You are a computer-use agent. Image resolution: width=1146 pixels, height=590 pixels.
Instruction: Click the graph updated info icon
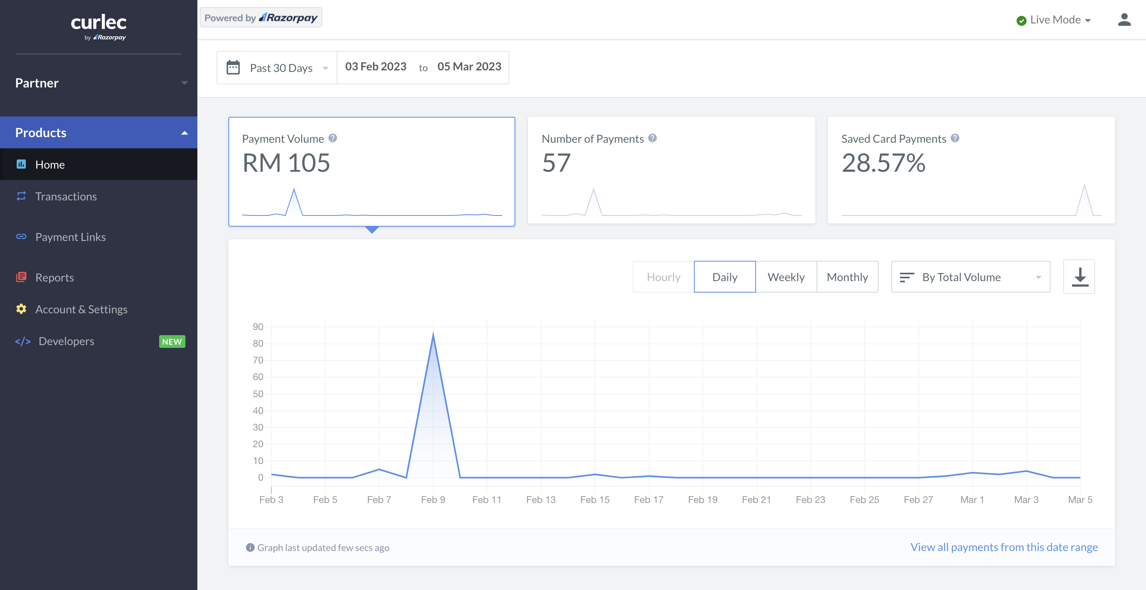[x=250, y=547]
